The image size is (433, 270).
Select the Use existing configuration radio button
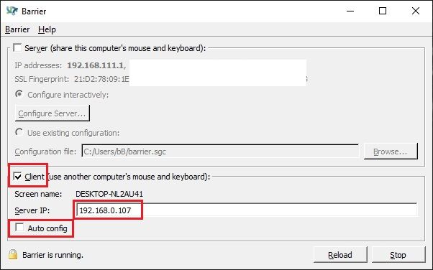(19, 132)
